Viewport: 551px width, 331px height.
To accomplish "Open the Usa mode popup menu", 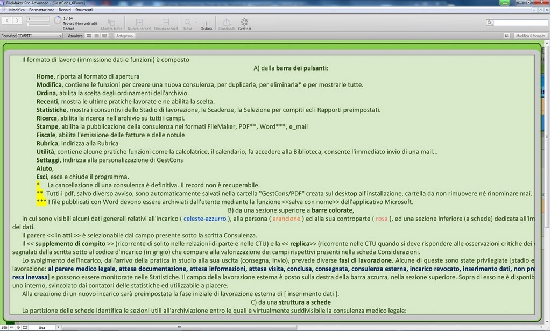I will point(42,327).
